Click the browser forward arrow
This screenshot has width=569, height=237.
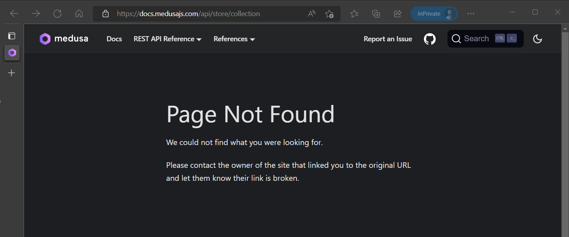36,14
